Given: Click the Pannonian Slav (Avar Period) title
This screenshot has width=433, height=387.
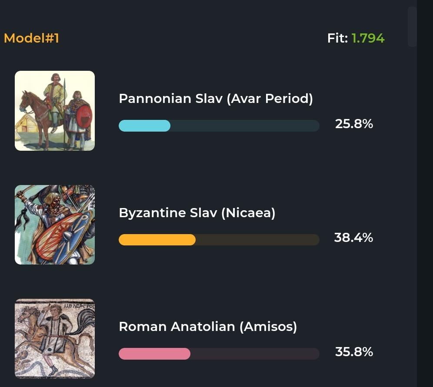Looking at the screenshot, I should click(x=216, y=99).
